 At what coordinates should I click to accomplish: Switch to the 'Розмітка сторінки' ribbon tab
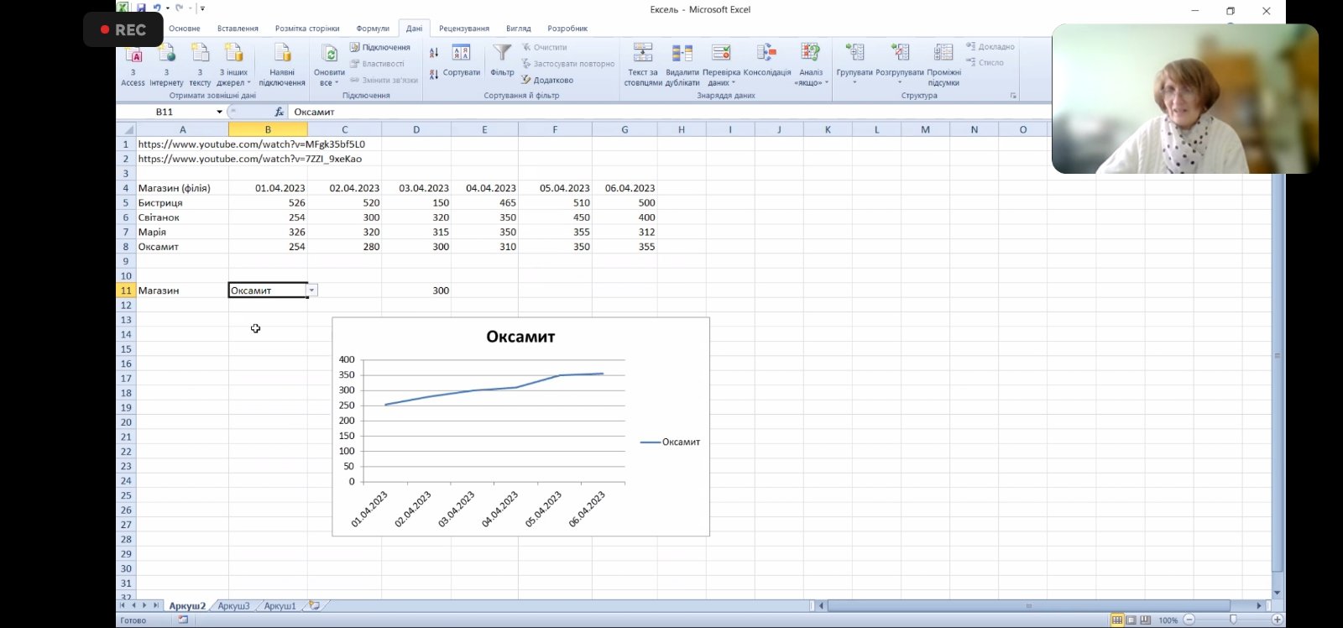(x=307, y=29)
